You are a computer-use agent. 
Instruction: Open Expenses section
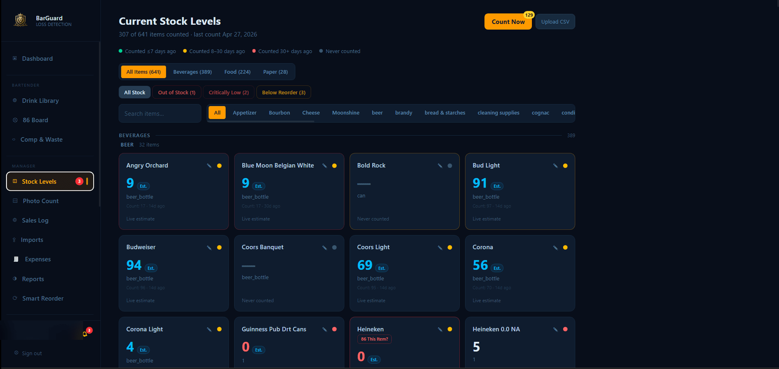pyautogui.click(x=50, y=259)
